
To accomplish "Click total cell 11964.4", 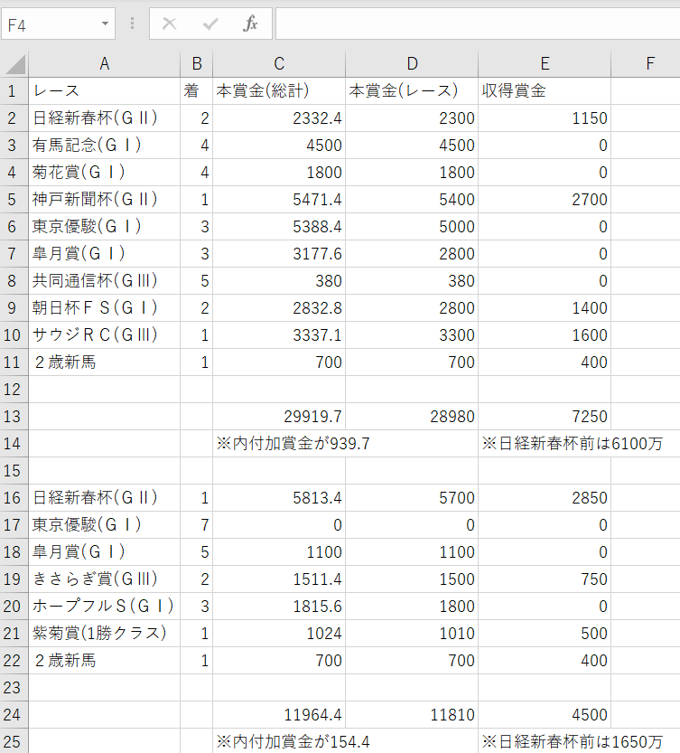I will pos(279,714).
